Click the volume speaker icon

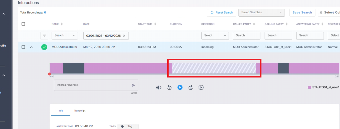click(x=159, y=88)
